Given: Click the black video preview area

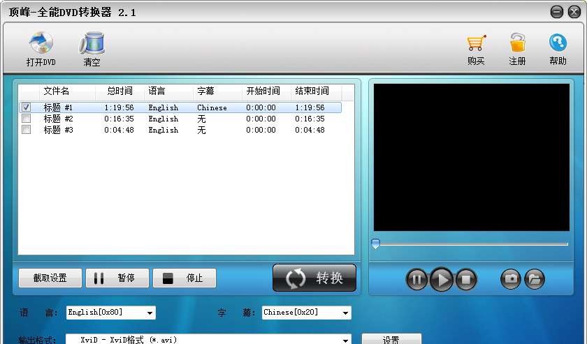Looking at the screenshot, I should (471, 158).
